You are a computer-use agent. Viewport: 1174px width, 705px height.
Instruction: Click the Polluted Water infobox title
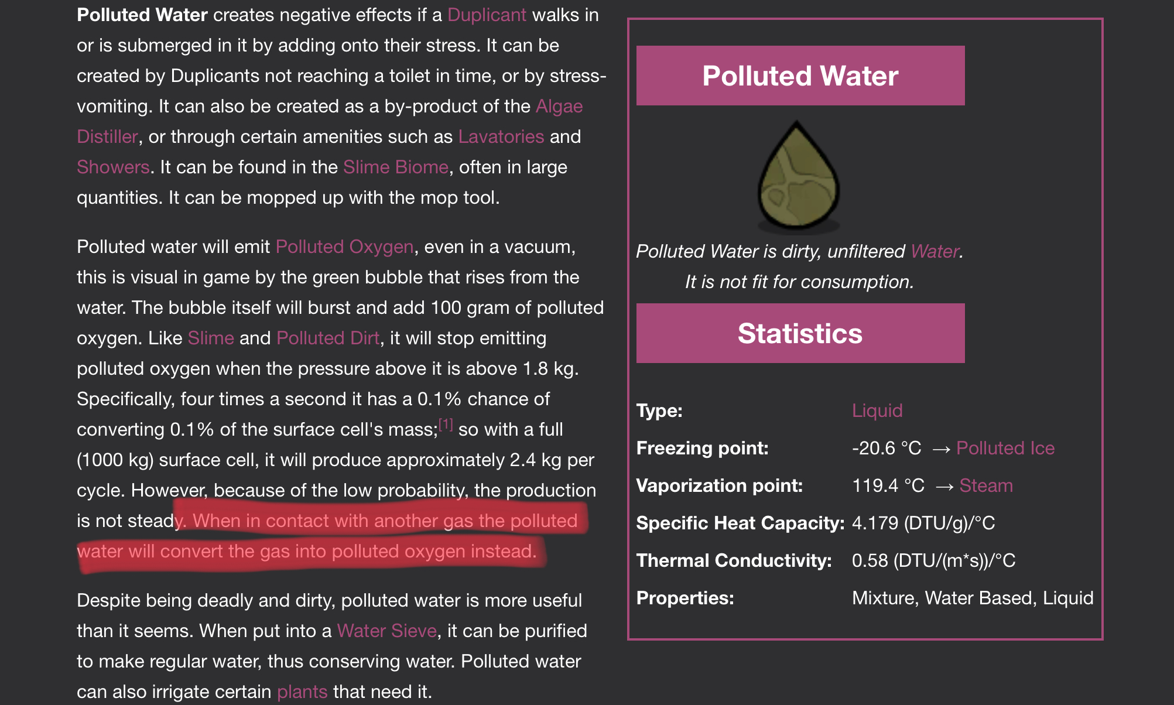coord(800,76)
